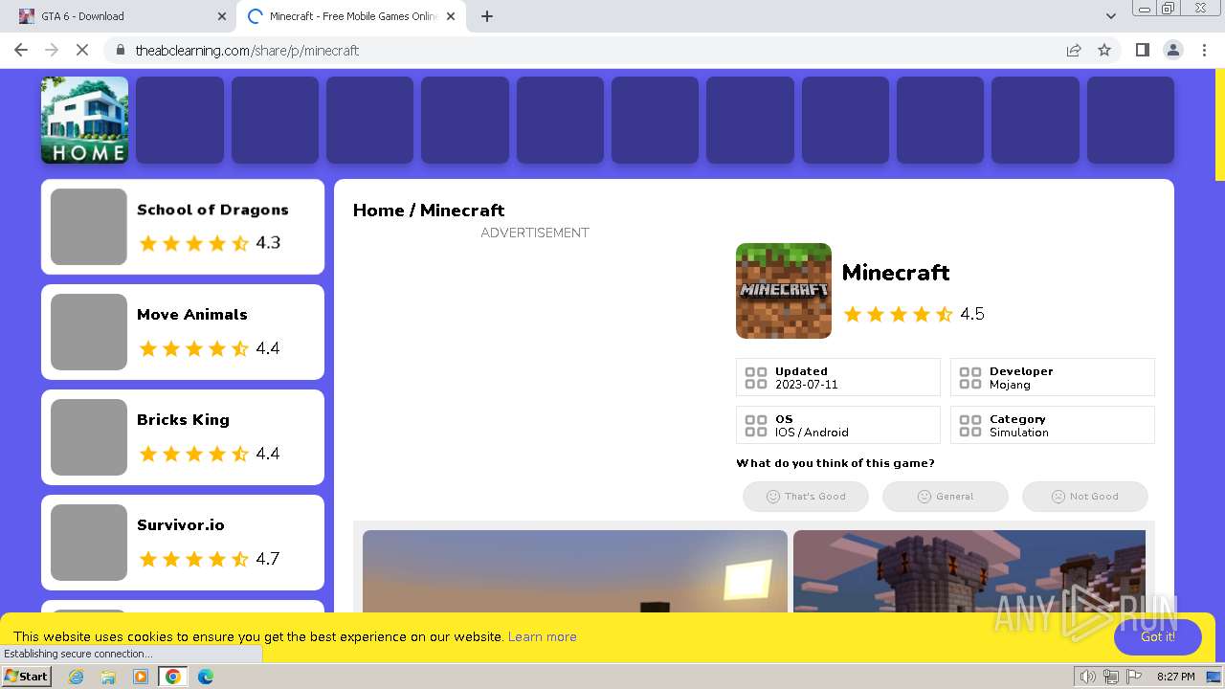Open the browser side panel icon

pos(1142,50)
